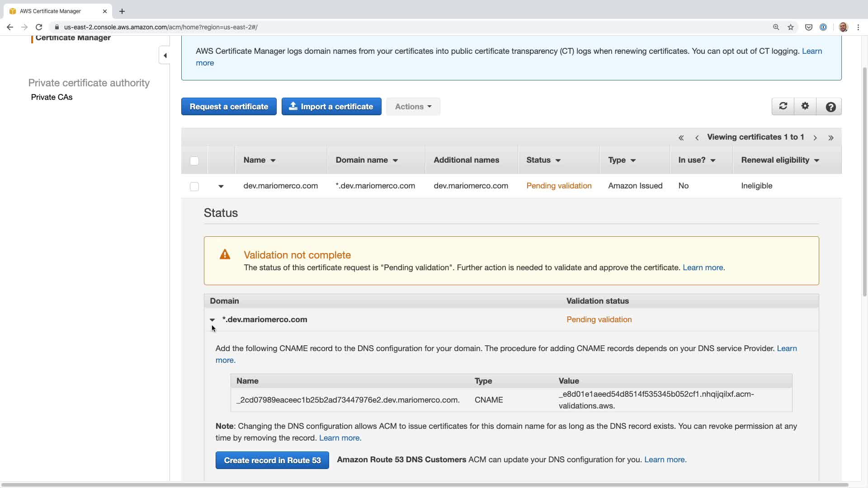The height and width of the screenshot is (488, 868).
Task: Click the refresh certificates icon button
Action: point(783,107)
